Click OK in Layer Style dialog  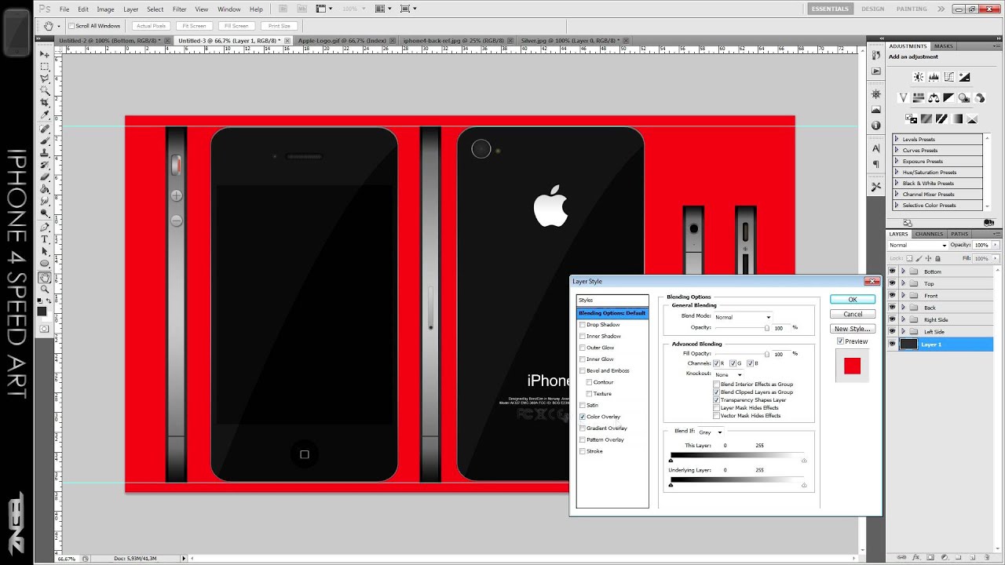pyautogui.click(x=852, y=300)
